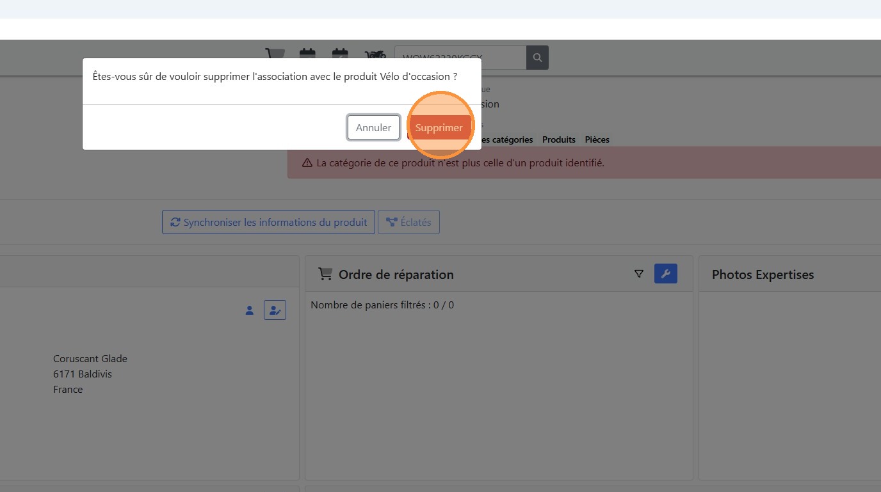Click the confirmation question text in dialog
Screen dimensions: 881x492
click(x=275, y=76)
